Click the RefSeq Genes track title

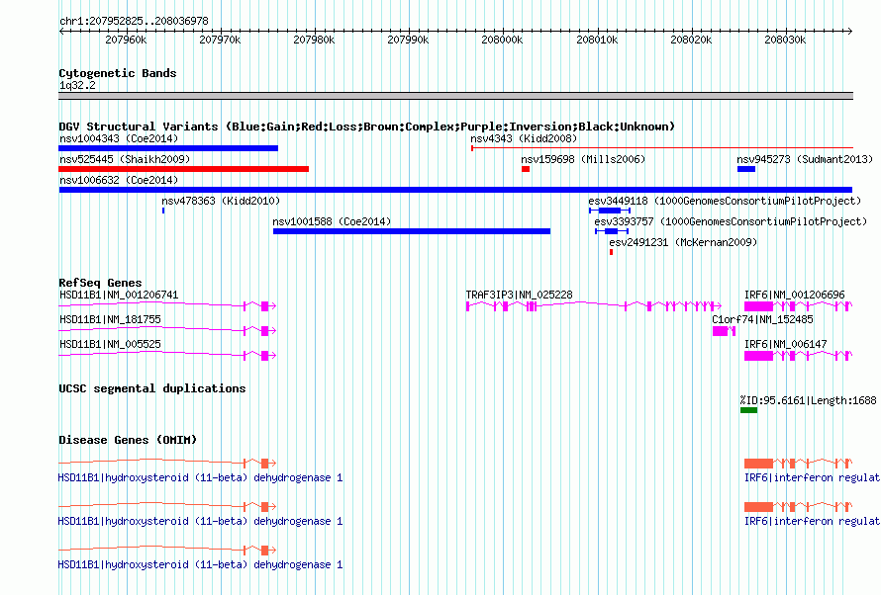tap(100, 282)
